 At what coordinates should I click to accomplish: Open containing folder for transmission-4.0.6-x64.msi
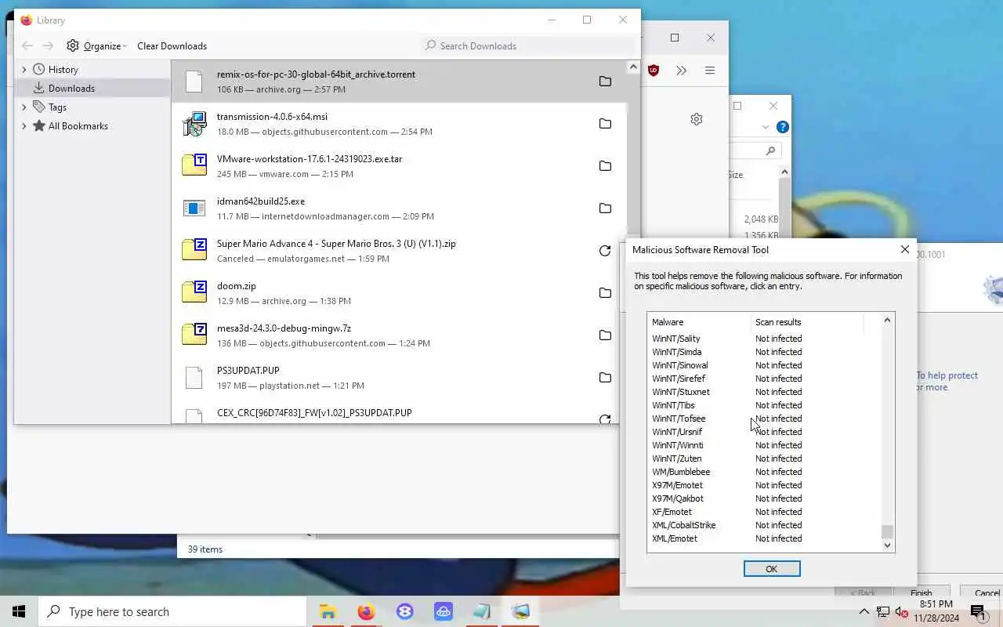coord(605,124)
